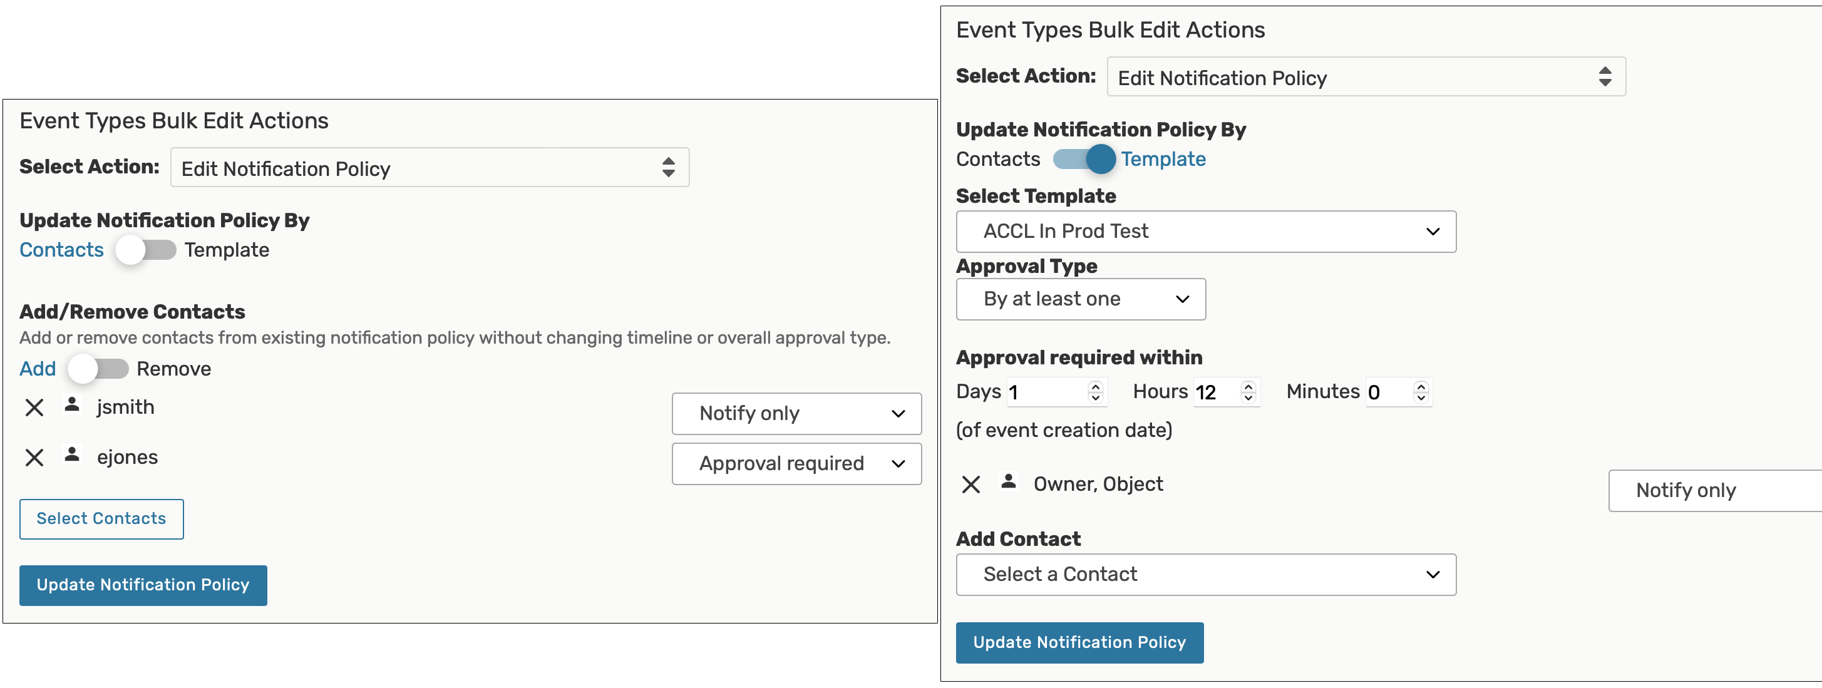Click left Update Notification Policy button

point(143,585)
